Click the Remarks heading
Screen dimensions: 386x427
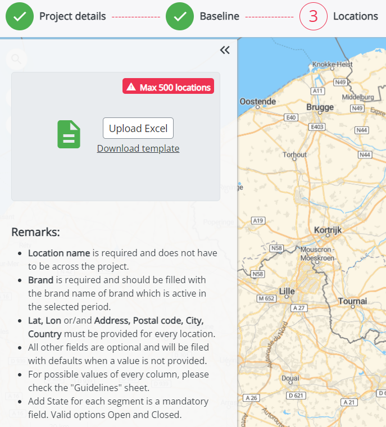coord(35,232)
